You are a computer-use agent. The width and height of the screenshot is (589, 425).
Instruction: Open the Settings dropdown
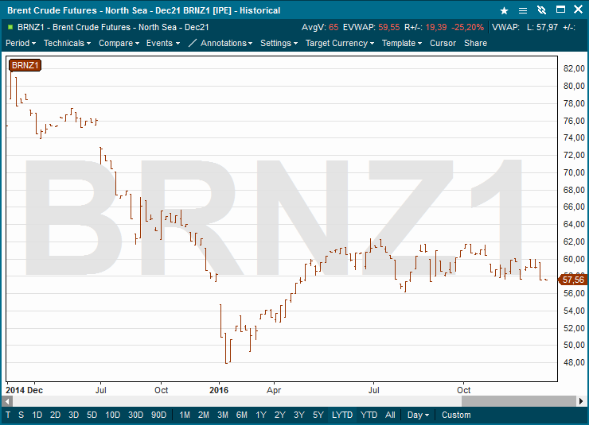pyautogui.click(x=279, y=43)
